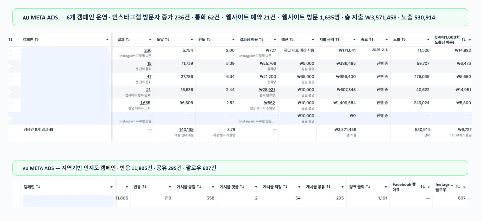Sort by 지출 금액 with its sort arrows

pyautogui.click(x=337, y=39)
